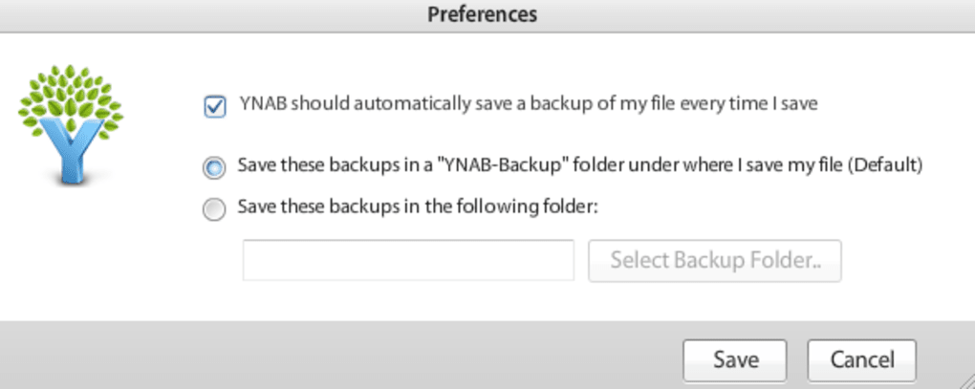Uncheck the backup every time I save option

214,105
